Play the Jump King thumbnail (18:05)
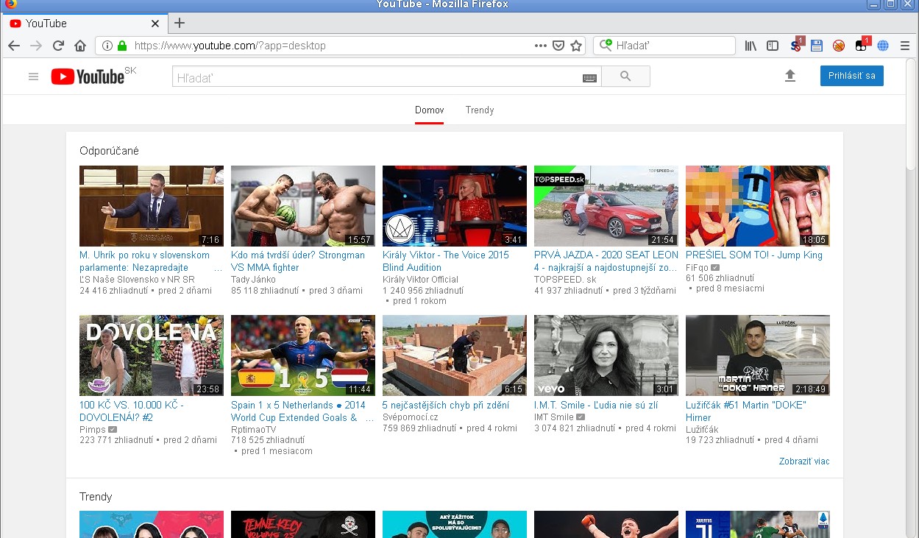 click(x=758, y=206)
